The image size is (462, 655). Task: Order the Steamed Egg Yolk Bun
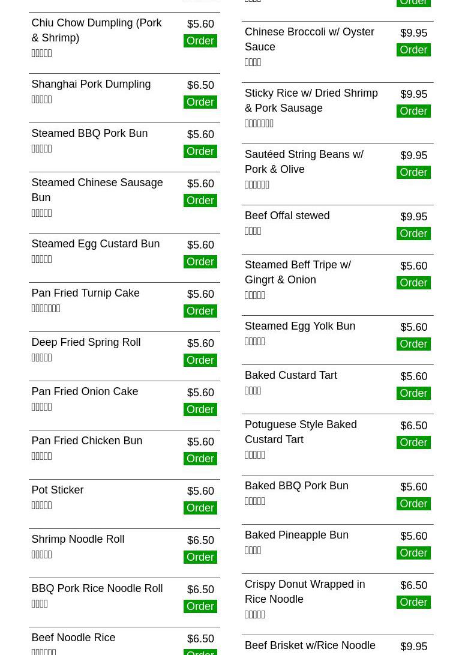tap(413, 344)
